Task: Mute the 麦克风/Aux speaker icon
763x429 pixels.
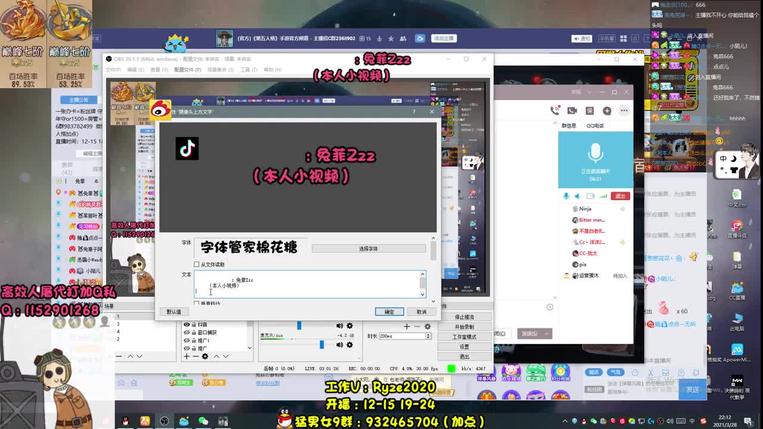Action: [x=340, y=344]
